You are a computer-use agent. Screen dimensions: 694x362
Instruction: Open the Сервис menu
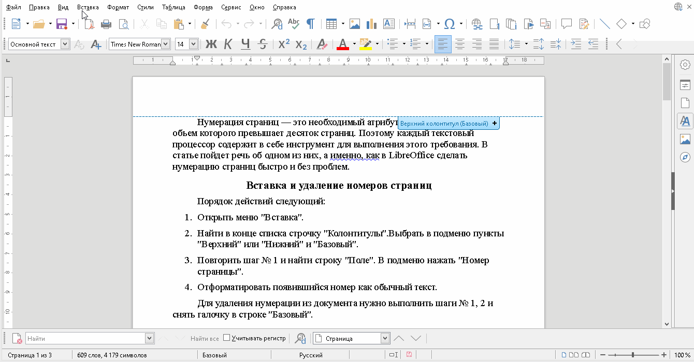[x=230, y=7]
